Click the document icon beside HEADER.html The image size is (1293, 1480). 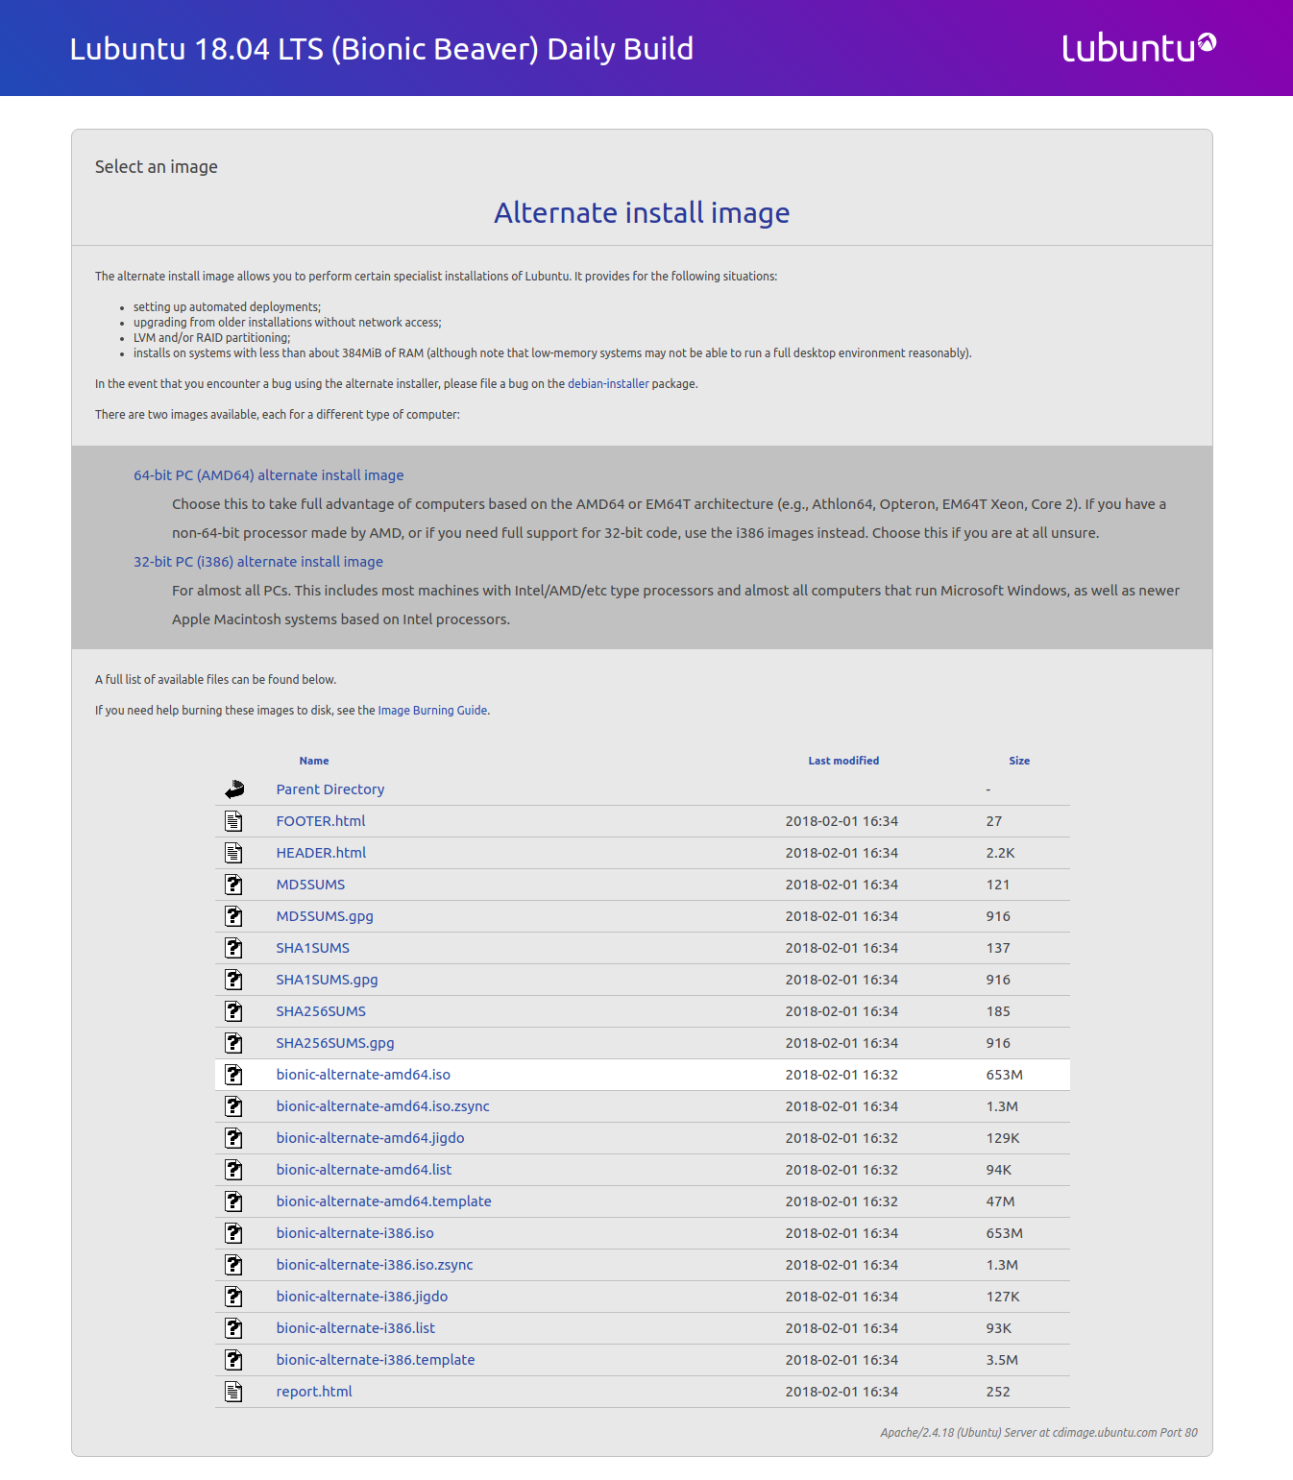pos(233,853)
